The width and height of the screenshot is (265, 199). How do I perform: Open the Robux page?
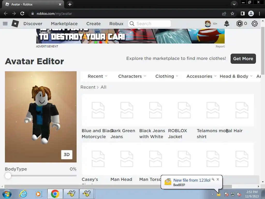(116, 24)
